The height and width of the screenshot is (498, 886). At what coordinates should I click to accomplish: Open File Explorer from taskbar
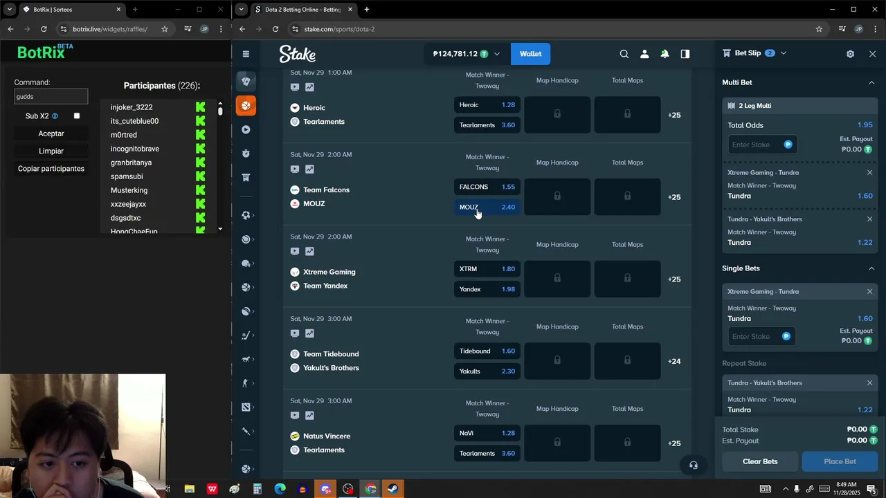(x=189, y=489)
